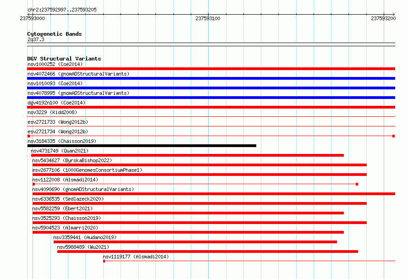Viewport: 408px width, 279px height.
Task: Select the black bar under nsv3184335
Action: point(142,146)
